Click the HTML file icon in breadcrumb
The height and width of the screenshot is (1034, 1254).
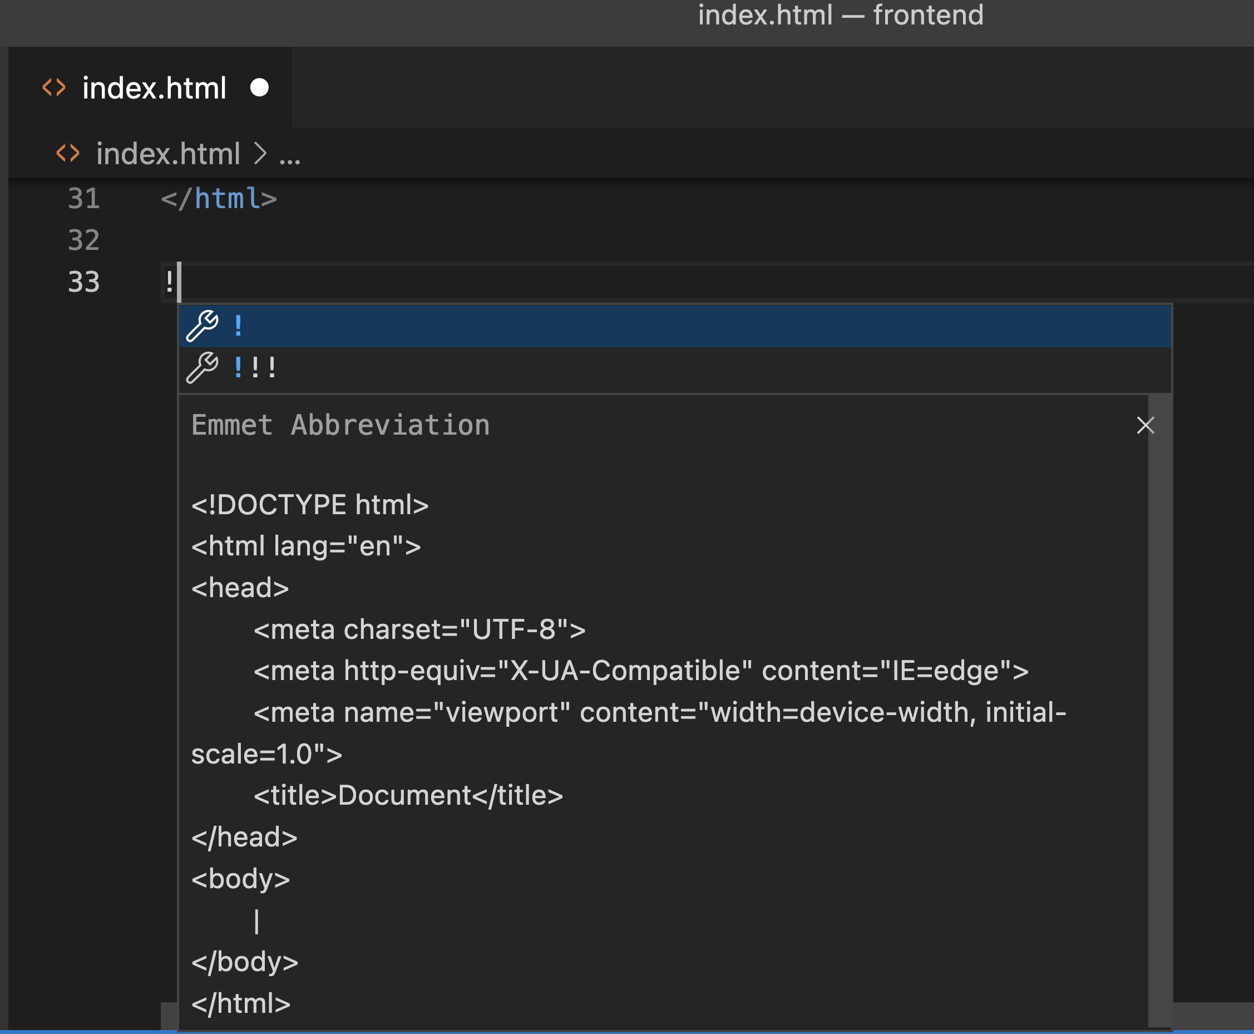(x=68, y=153)
